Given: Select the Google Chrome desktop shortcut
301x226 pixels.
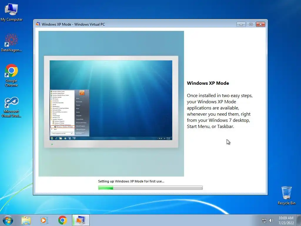Looking at the screenshot, I should pyautogui.click(x=11, y=75).
